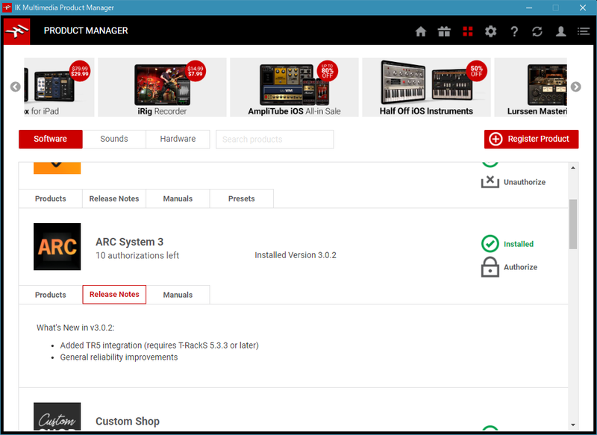
Task: Open ARC System 3 Release Notes tab
Action: point(114,295)
